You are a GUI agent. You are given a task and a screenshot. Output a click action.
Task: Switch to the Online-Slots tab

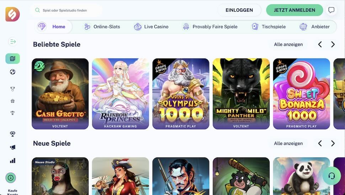102,27
